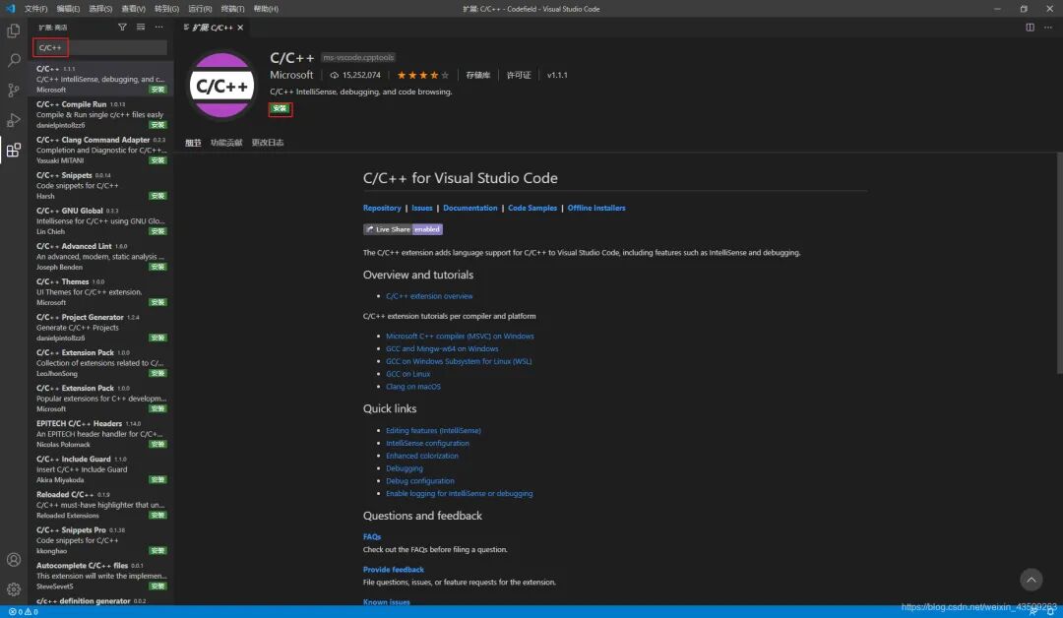Open the Source Control view
Screen dimensions: 1063x618
[x=14, y=91]
